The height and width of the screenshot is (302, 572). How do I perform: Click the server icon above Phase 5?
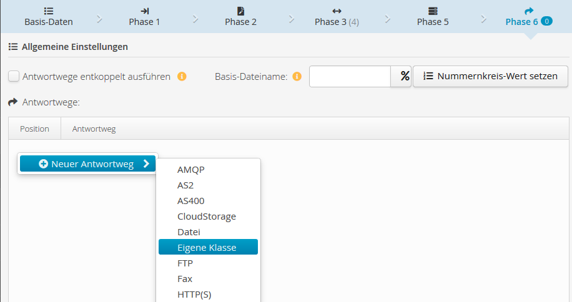pos(433,11)
